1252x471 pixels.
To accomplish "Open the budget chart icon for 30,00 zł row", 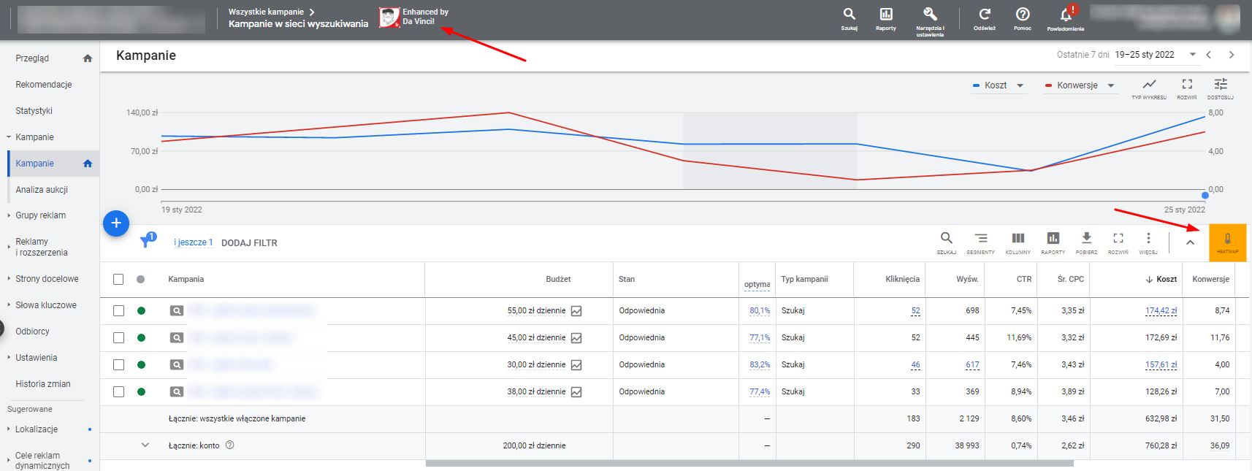I will coord(576,365).
